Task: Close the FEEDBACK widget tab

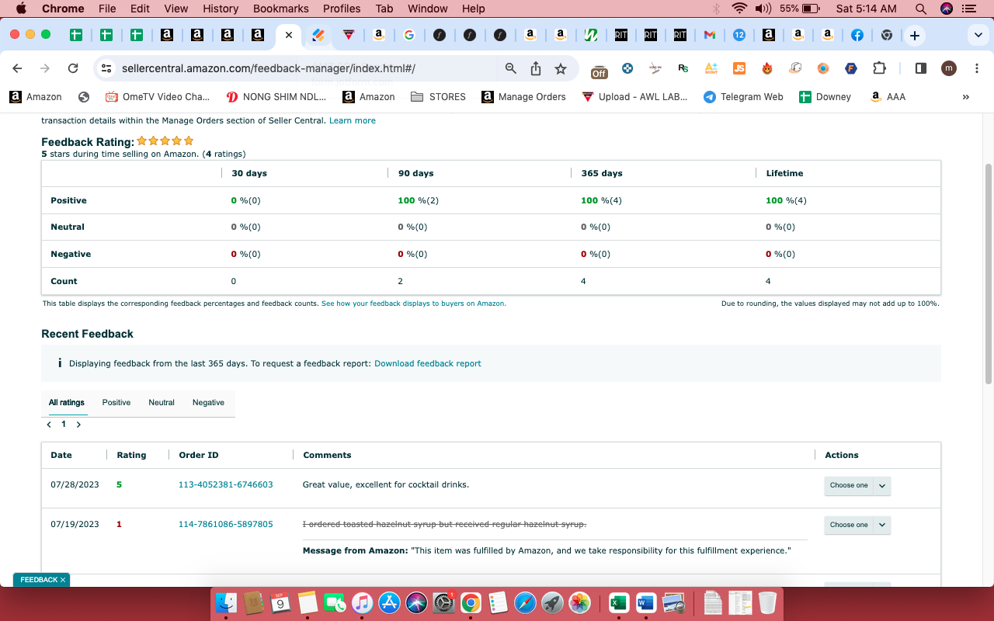Action: pos(63,580)
